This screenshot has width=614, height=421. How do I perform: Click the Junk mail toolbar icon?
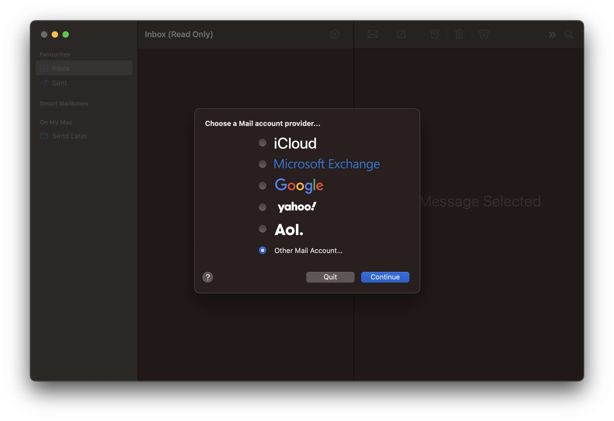click(484, 34)
